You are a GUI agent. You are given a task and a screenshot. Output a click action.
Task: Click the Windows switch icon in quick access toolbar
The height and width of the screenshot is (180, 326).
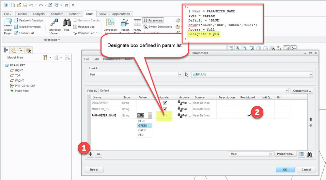point(56,5)
